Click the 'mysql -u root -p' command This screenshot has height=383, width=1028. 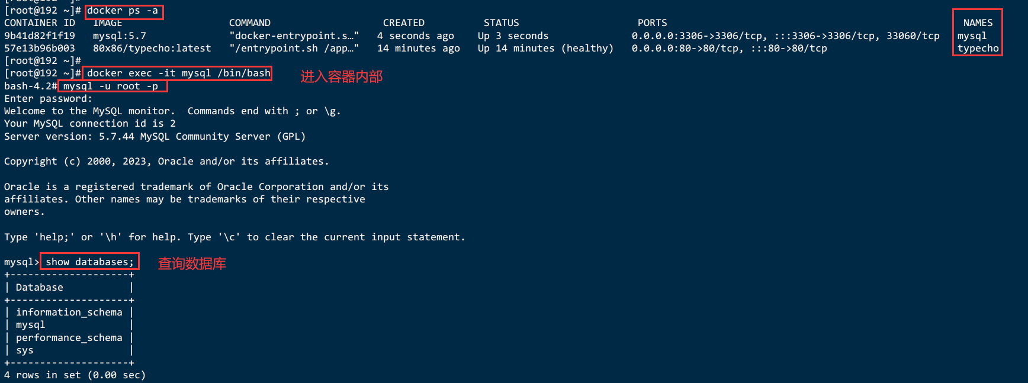(x=111, y=86)
